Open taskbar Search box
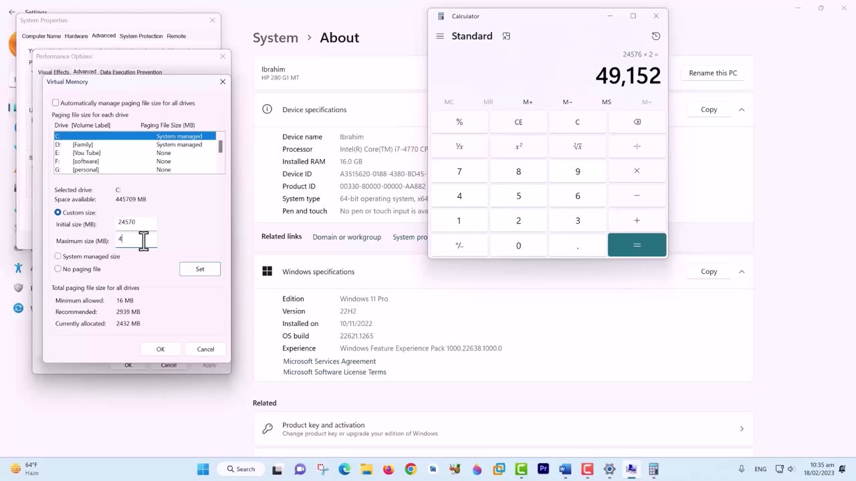856x481 pixels. pyautogui.click(x=241, y=469)
